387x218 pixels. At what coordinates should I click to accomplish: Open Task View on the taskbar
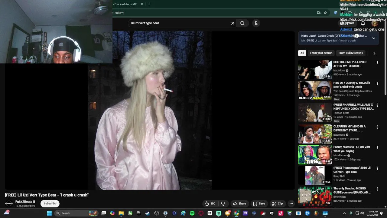point(103,213)
